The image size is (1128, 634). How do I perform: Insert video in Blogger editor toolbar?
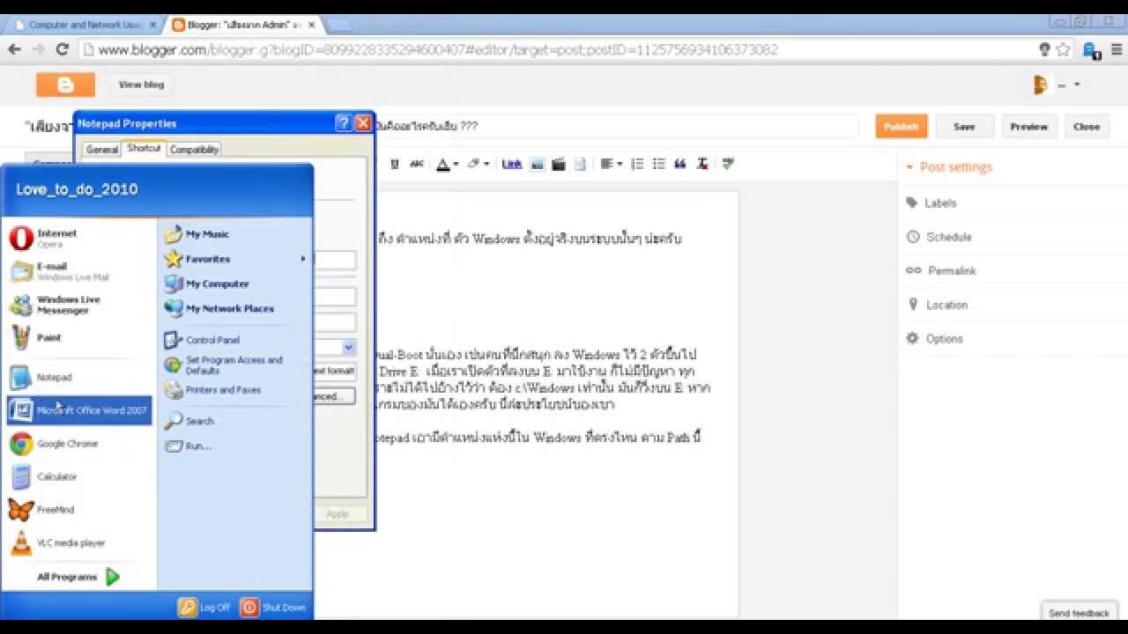point(559,164)
